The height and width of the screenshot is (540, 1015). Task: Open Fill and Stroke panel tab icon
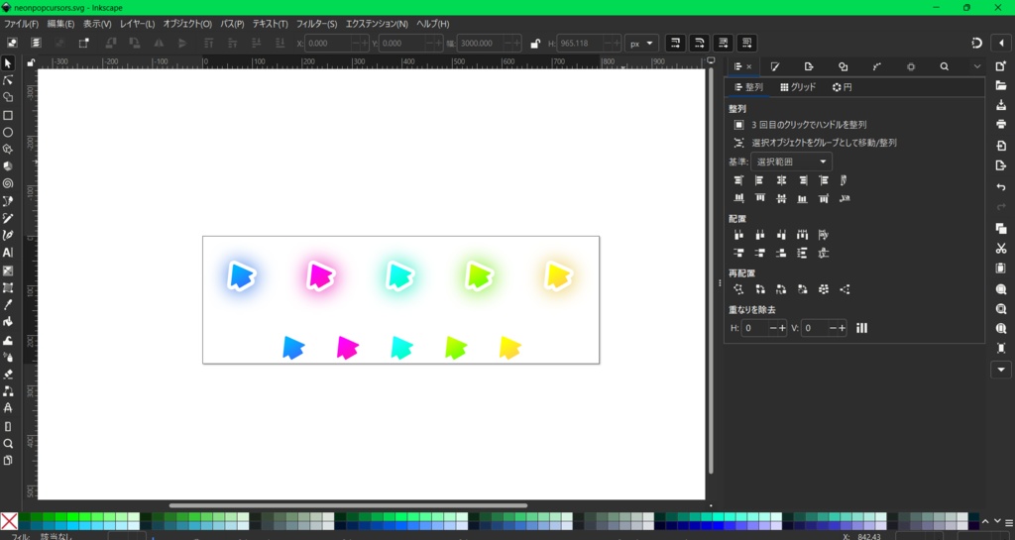775,66
